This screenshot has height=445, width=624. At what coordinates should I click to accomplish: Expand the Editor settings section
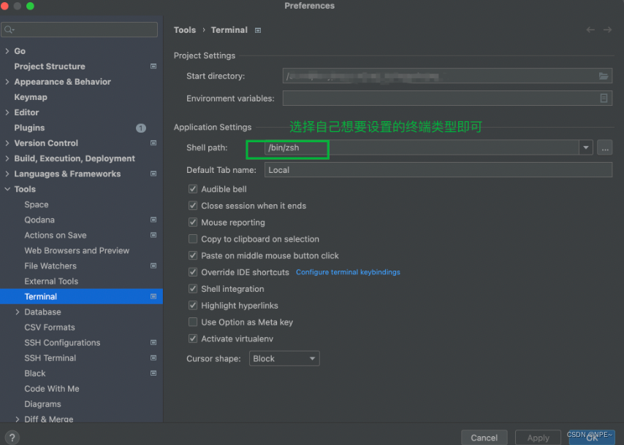pyautogui.click(x=7, y=112)
